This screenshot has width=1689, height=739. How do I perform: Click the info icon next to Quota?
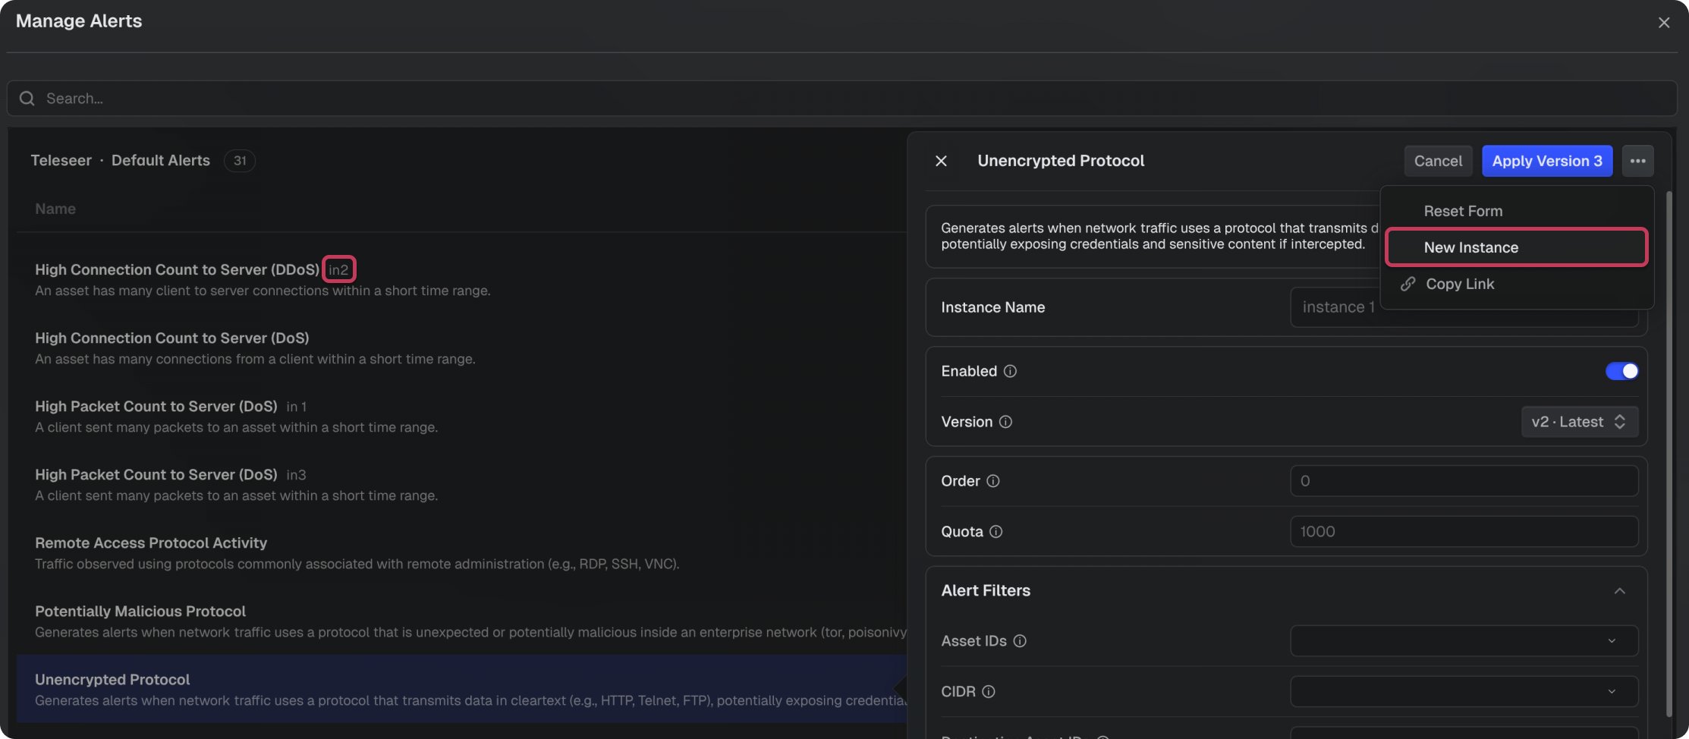point(995,532)
